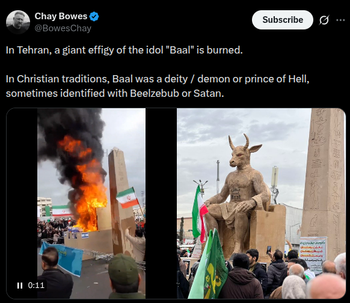Pause the playing video

20,286
